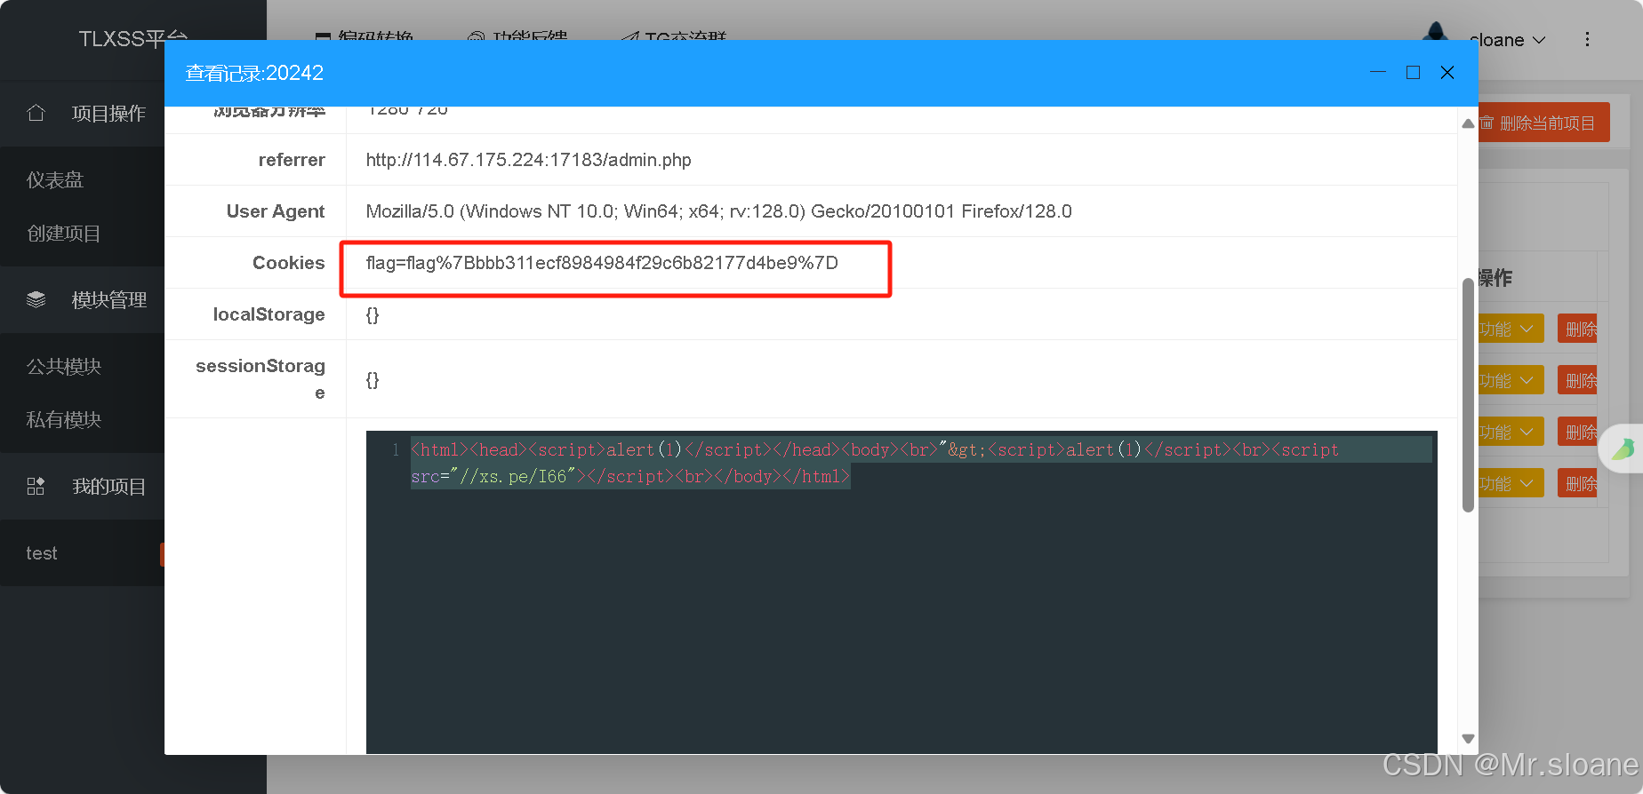Open the third row 功能 dropdown
1643x794 pixels.
coord(1511,433)
